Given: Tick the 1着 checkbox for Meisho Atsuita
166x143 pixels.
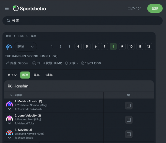Looking at the screenshot, I should (129, 106).
